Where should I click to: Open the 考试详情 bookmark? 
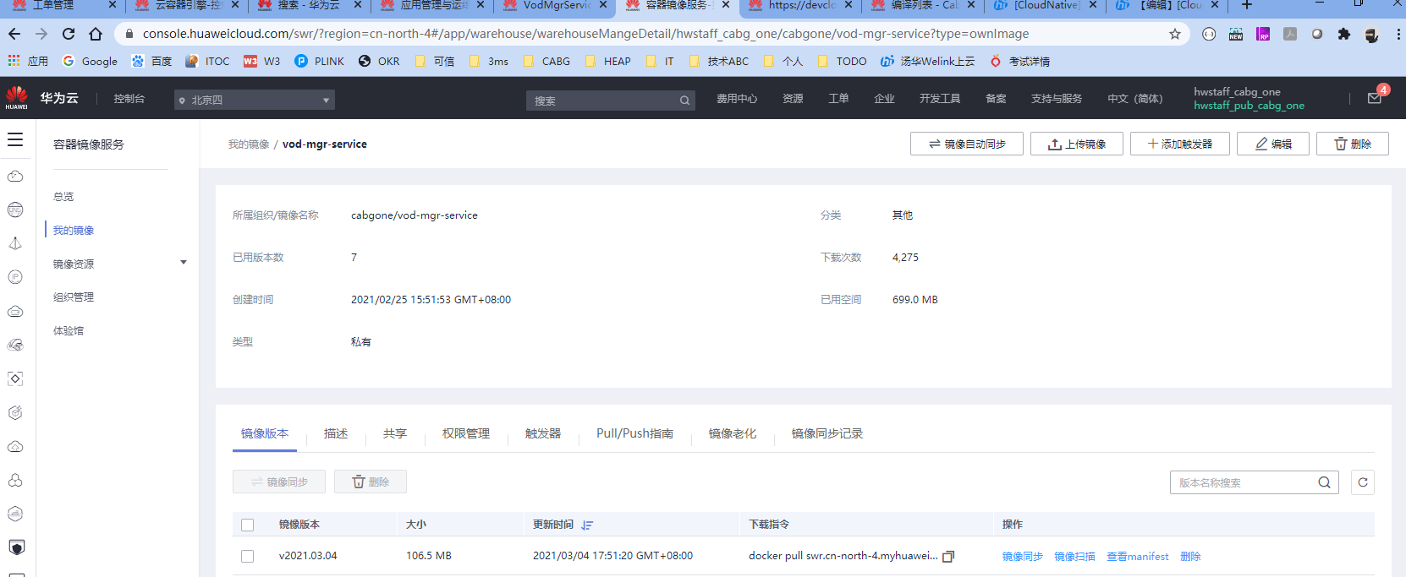[x=1020, y=61]
